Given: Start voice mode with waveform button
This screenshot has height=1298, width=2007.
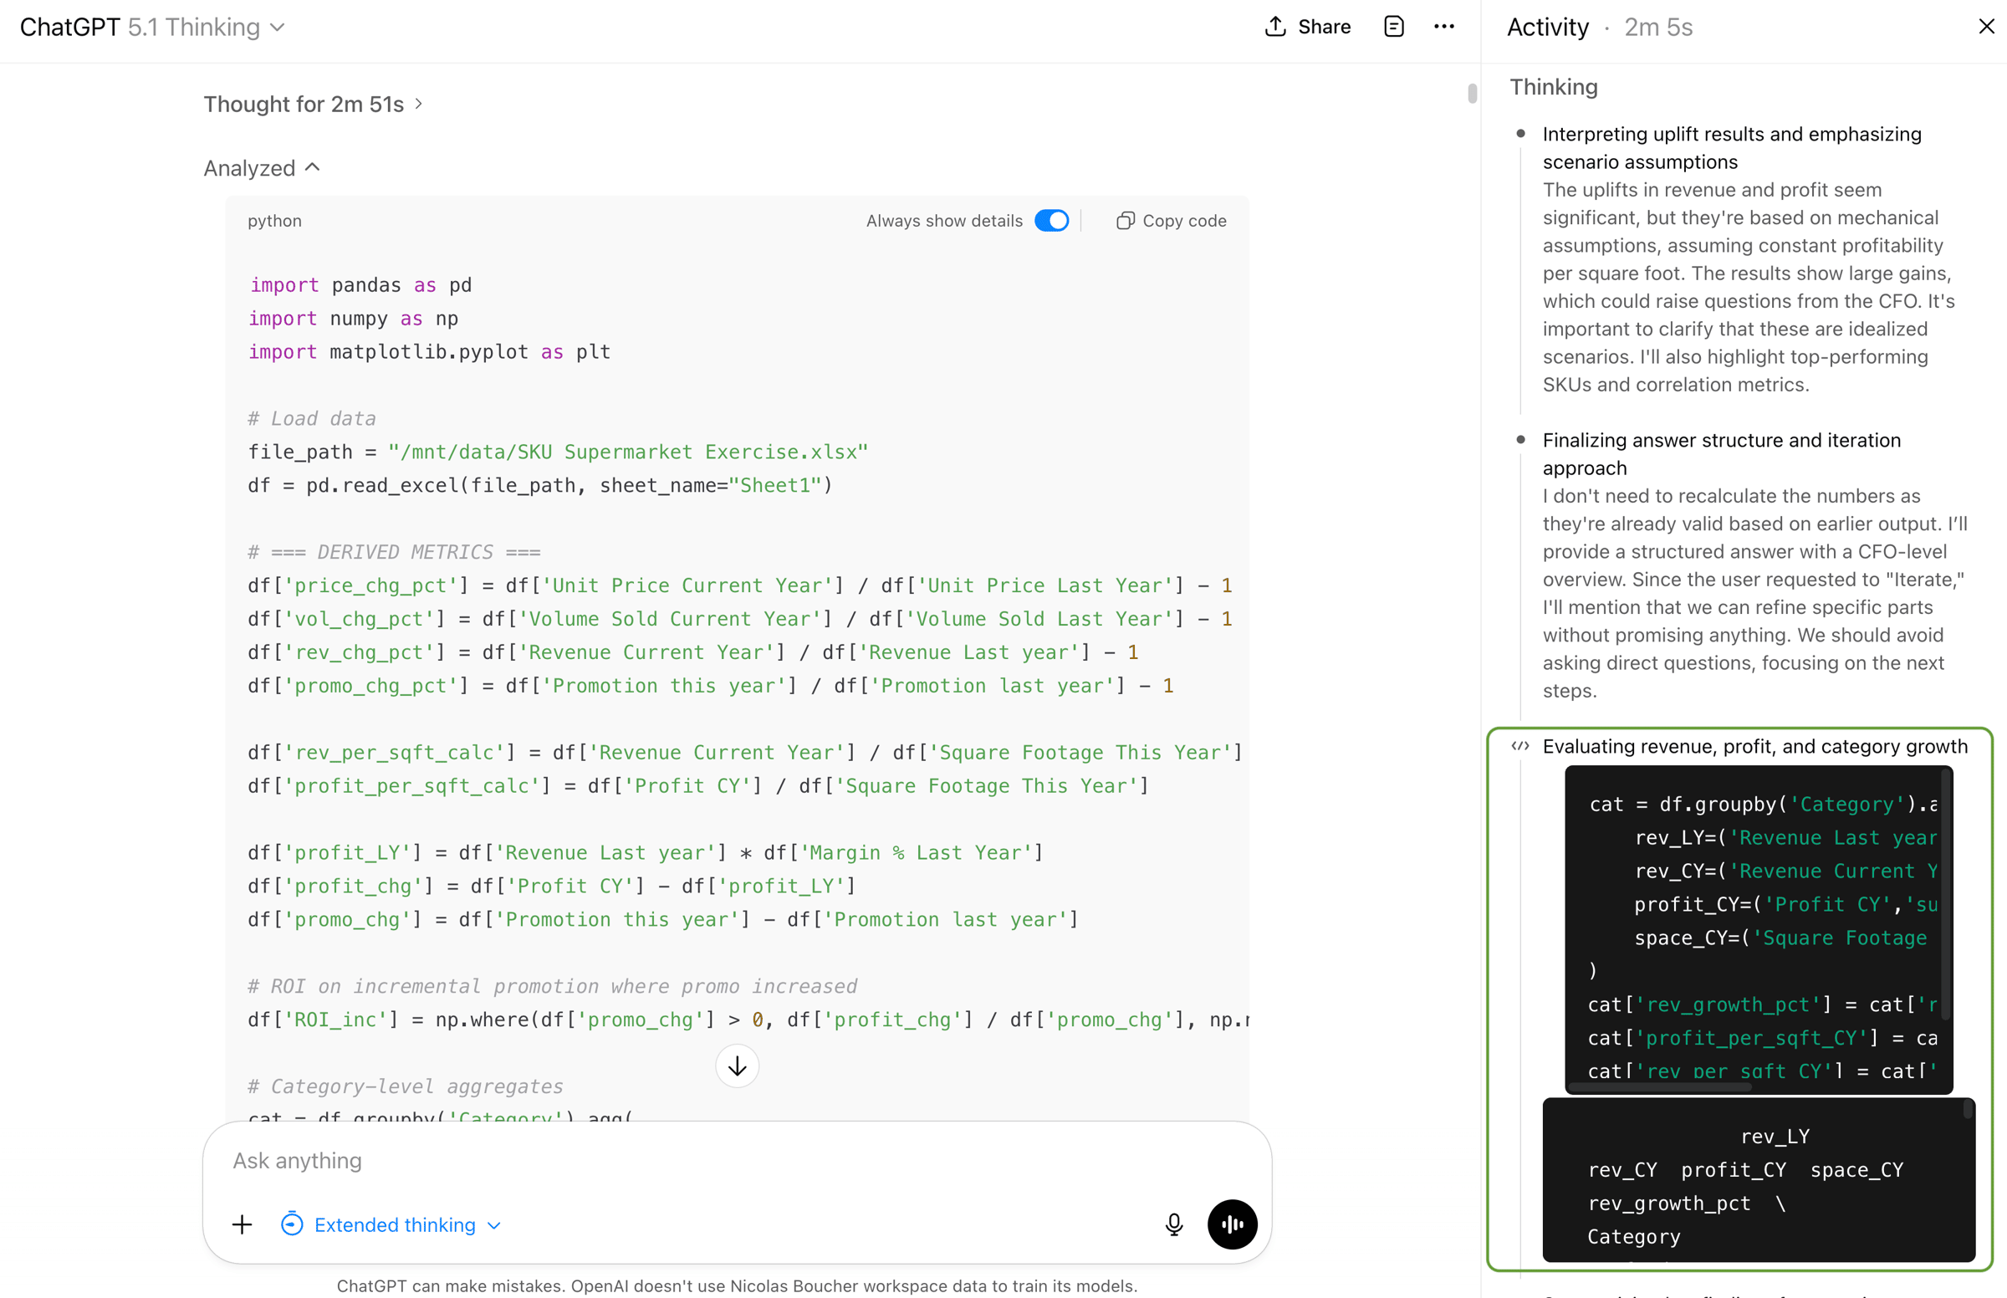Looking at the screenshot, I should coord(1232,1224).
